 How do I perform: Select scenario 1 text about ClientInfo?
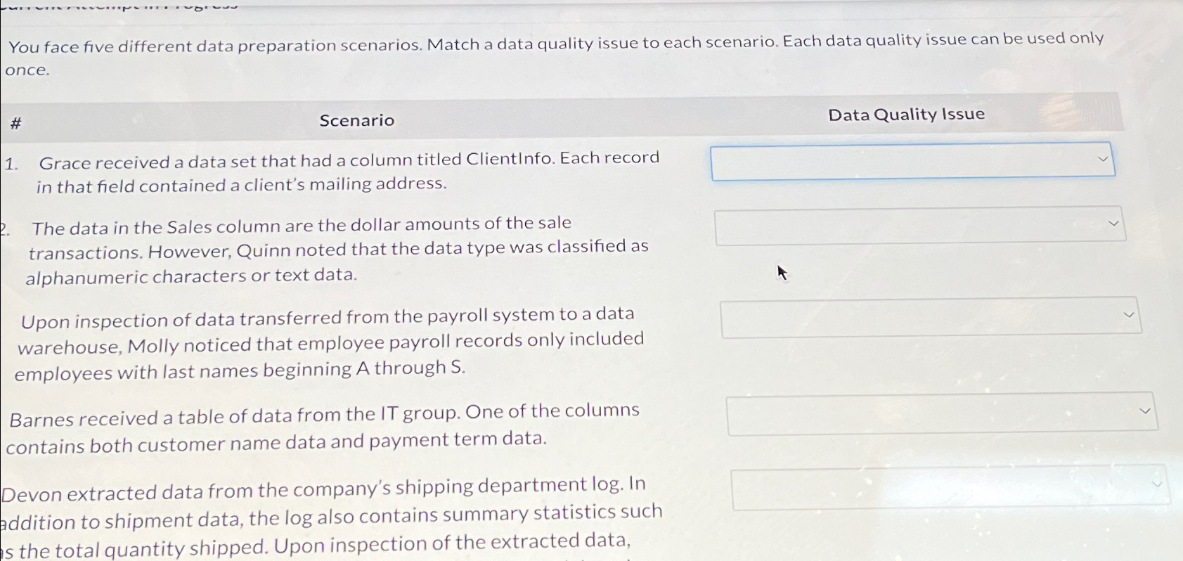(348, 170)
